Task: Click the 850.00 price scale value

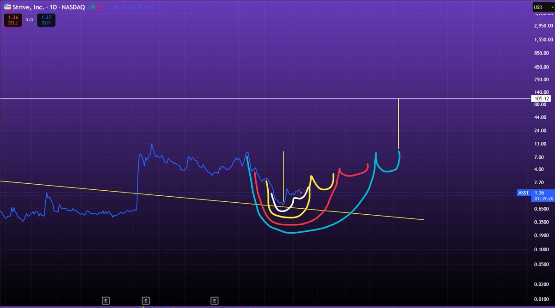Action: [541, 53]
